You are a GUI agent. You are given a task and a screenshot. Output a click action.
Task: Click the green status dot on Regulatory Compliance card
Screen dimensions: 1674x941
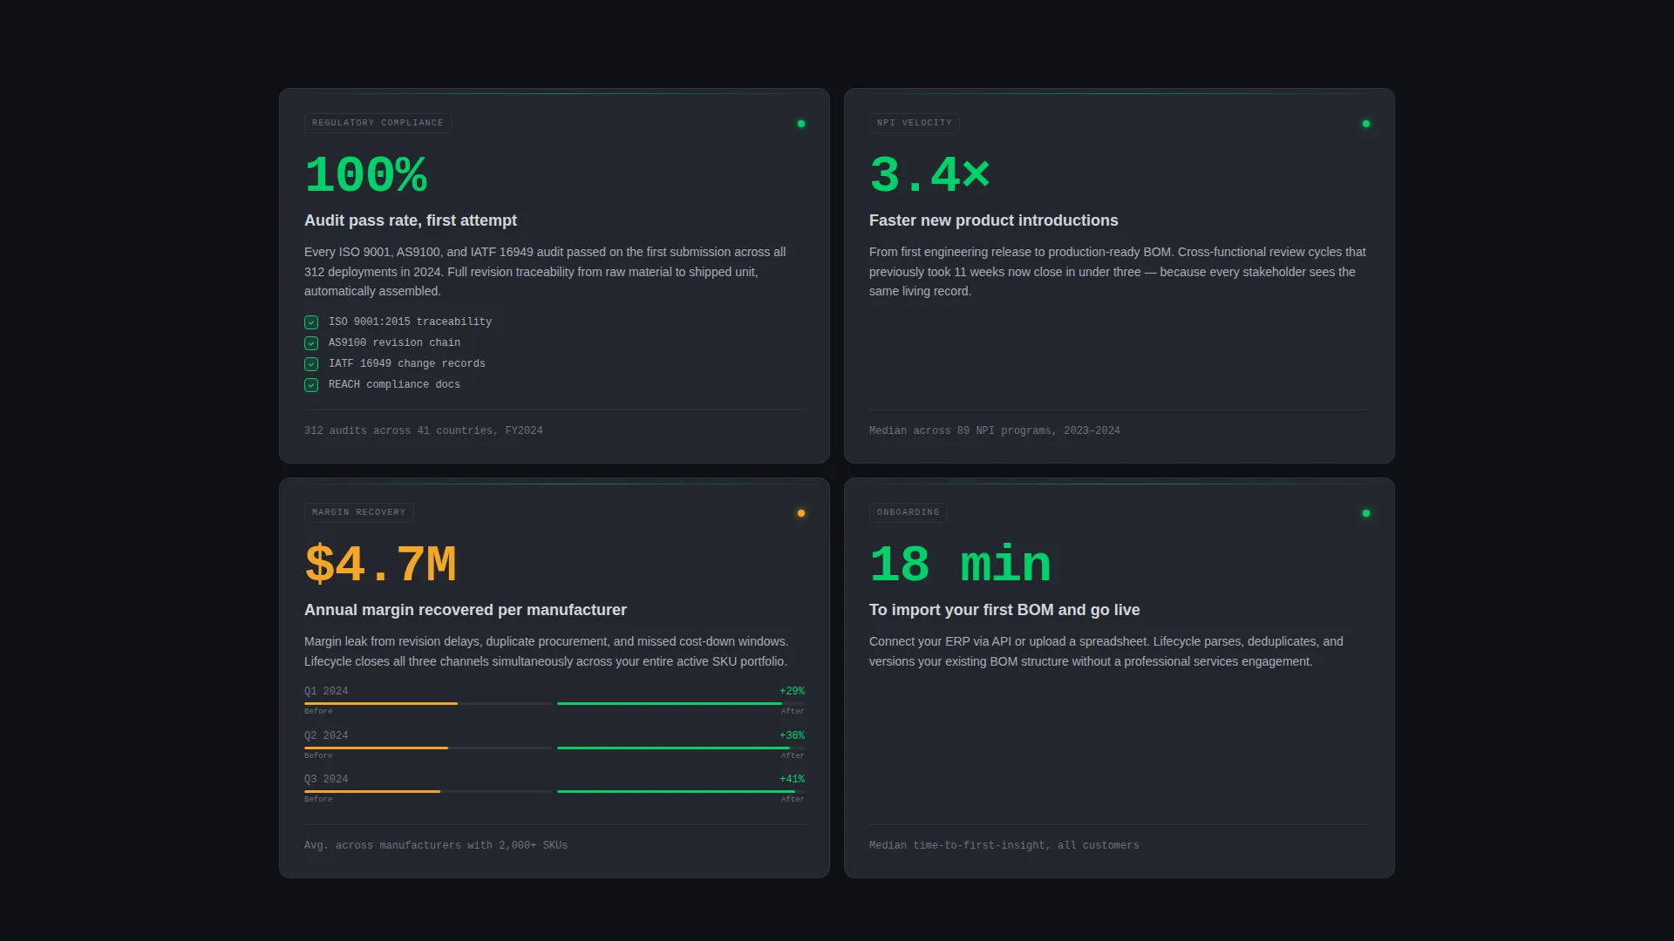pos(801,124)
